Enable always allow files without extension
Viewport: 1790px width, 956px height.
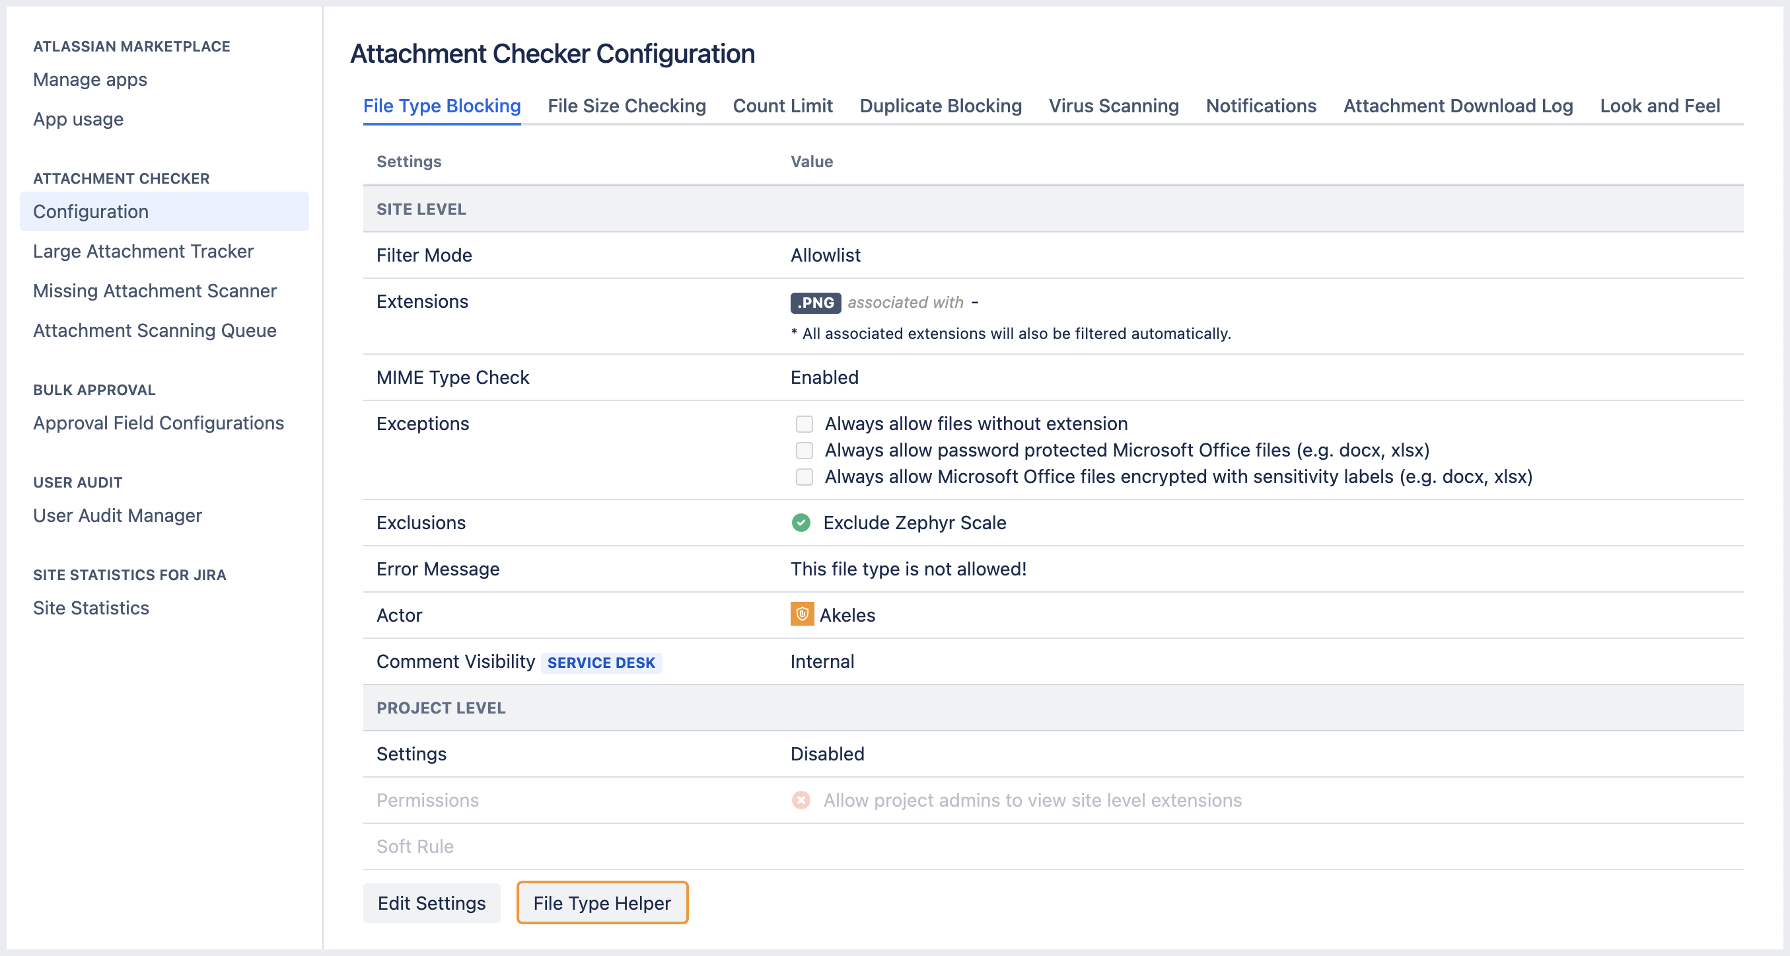(804, 423)
